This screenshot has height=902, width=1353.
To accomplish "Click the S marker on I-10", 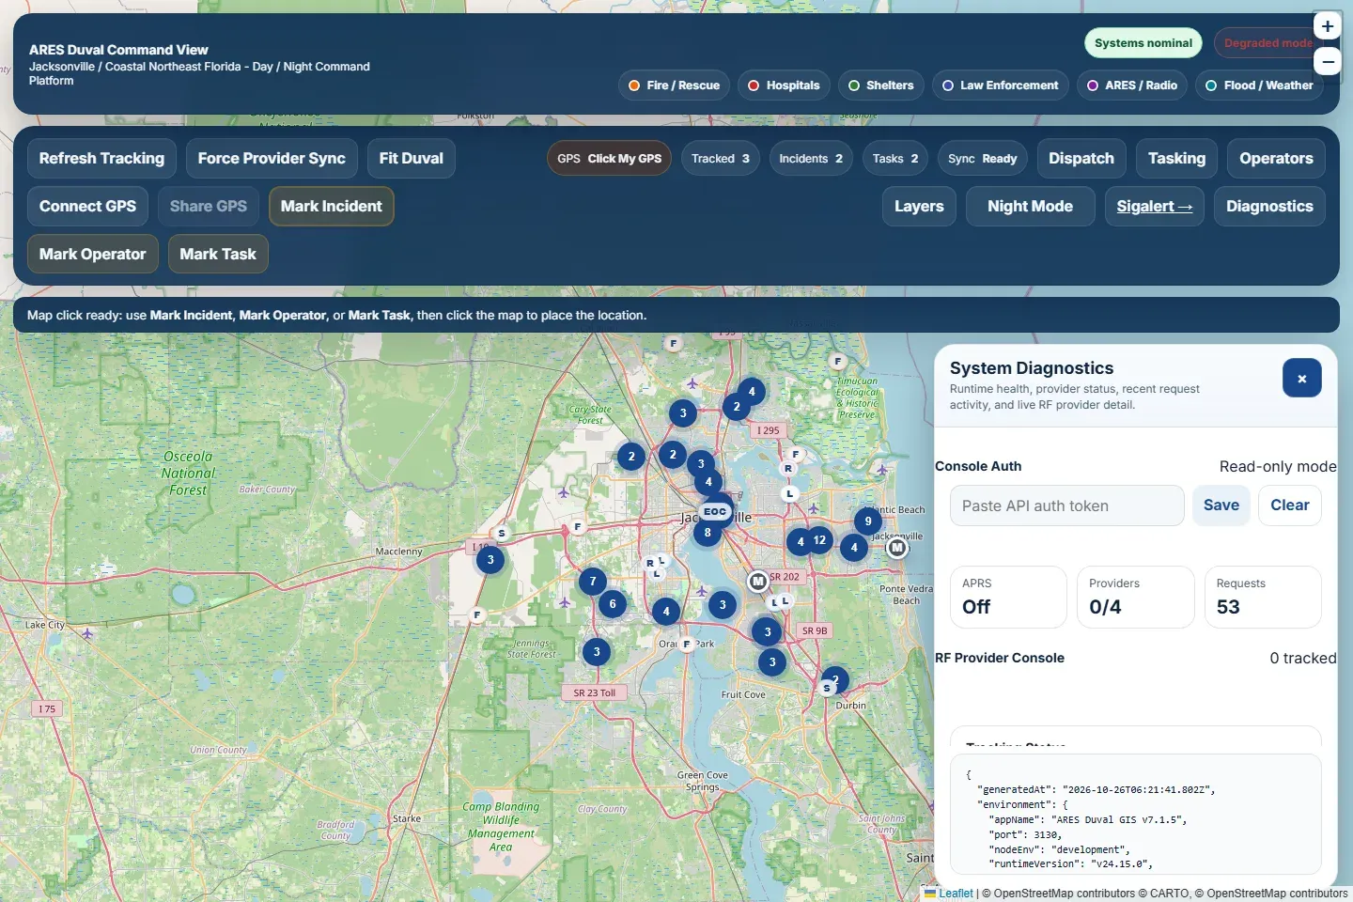I will (502, 533).
